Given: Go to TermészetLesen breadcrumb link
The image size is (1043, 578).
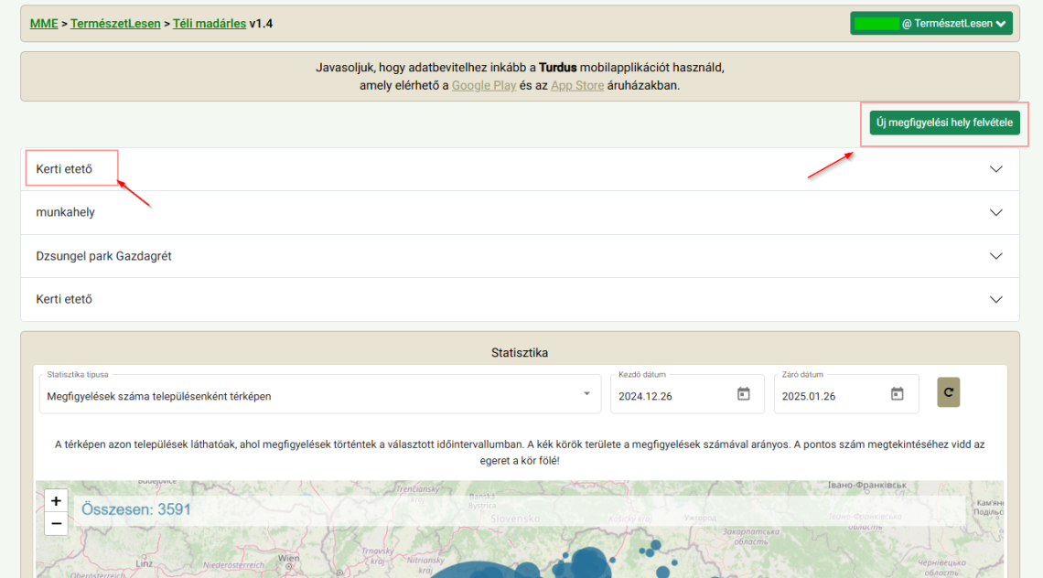Looking at the screenshot, I should pos(115,23).
